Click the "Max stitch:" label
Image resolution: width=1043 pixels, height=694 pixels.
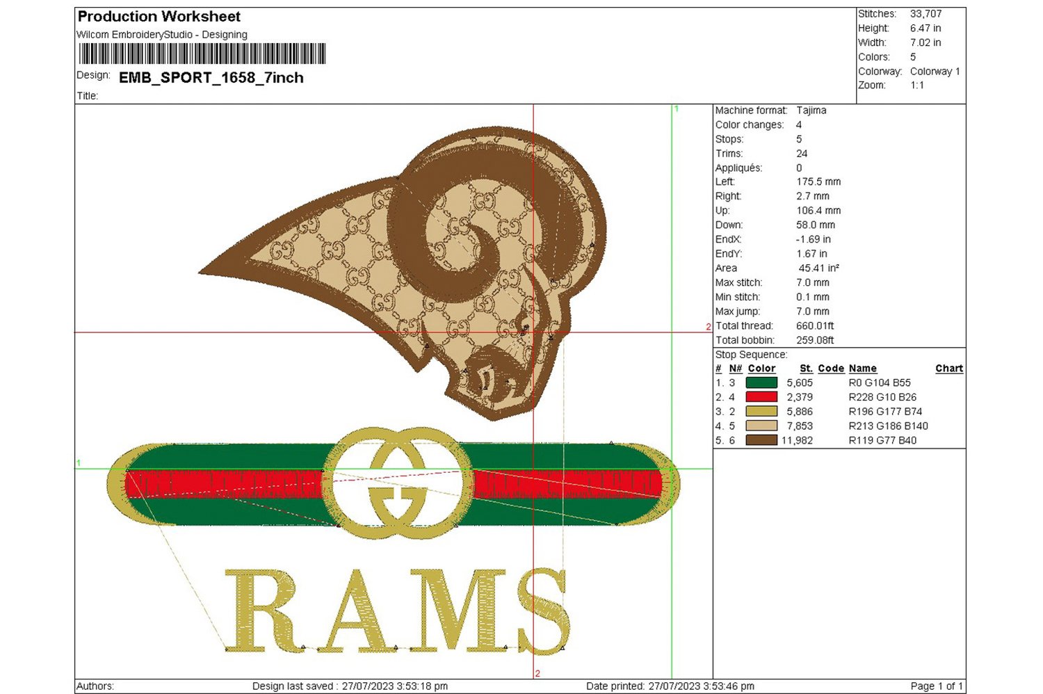[739, 283]
